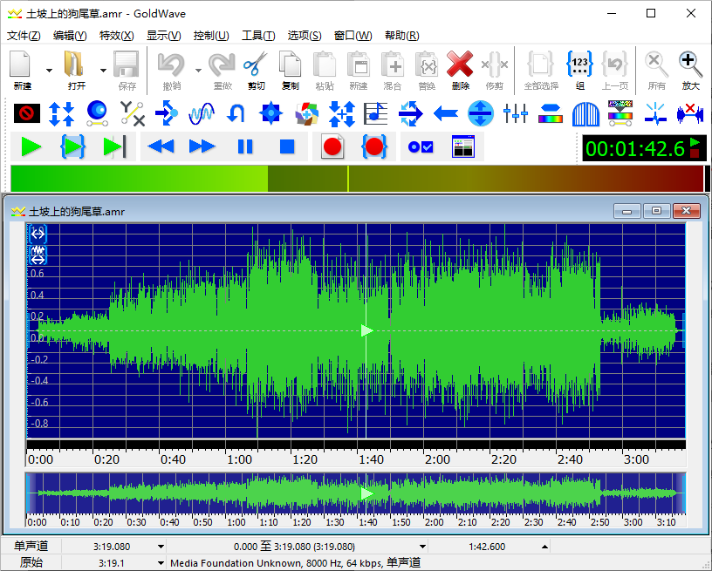This screenshot has height=571, width=712.
Task: Click the 1:00 mark on timeline ruler
Action: click(239, 459)
